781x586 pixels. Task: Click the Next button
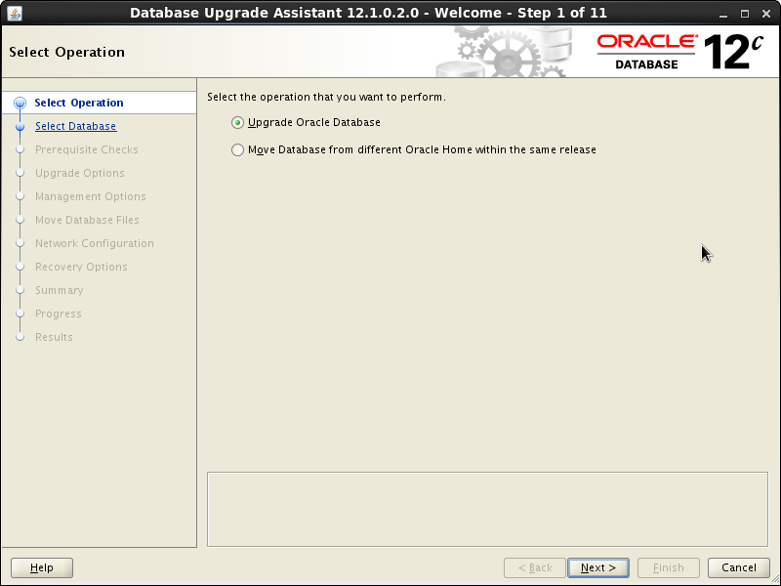(597, 567)
